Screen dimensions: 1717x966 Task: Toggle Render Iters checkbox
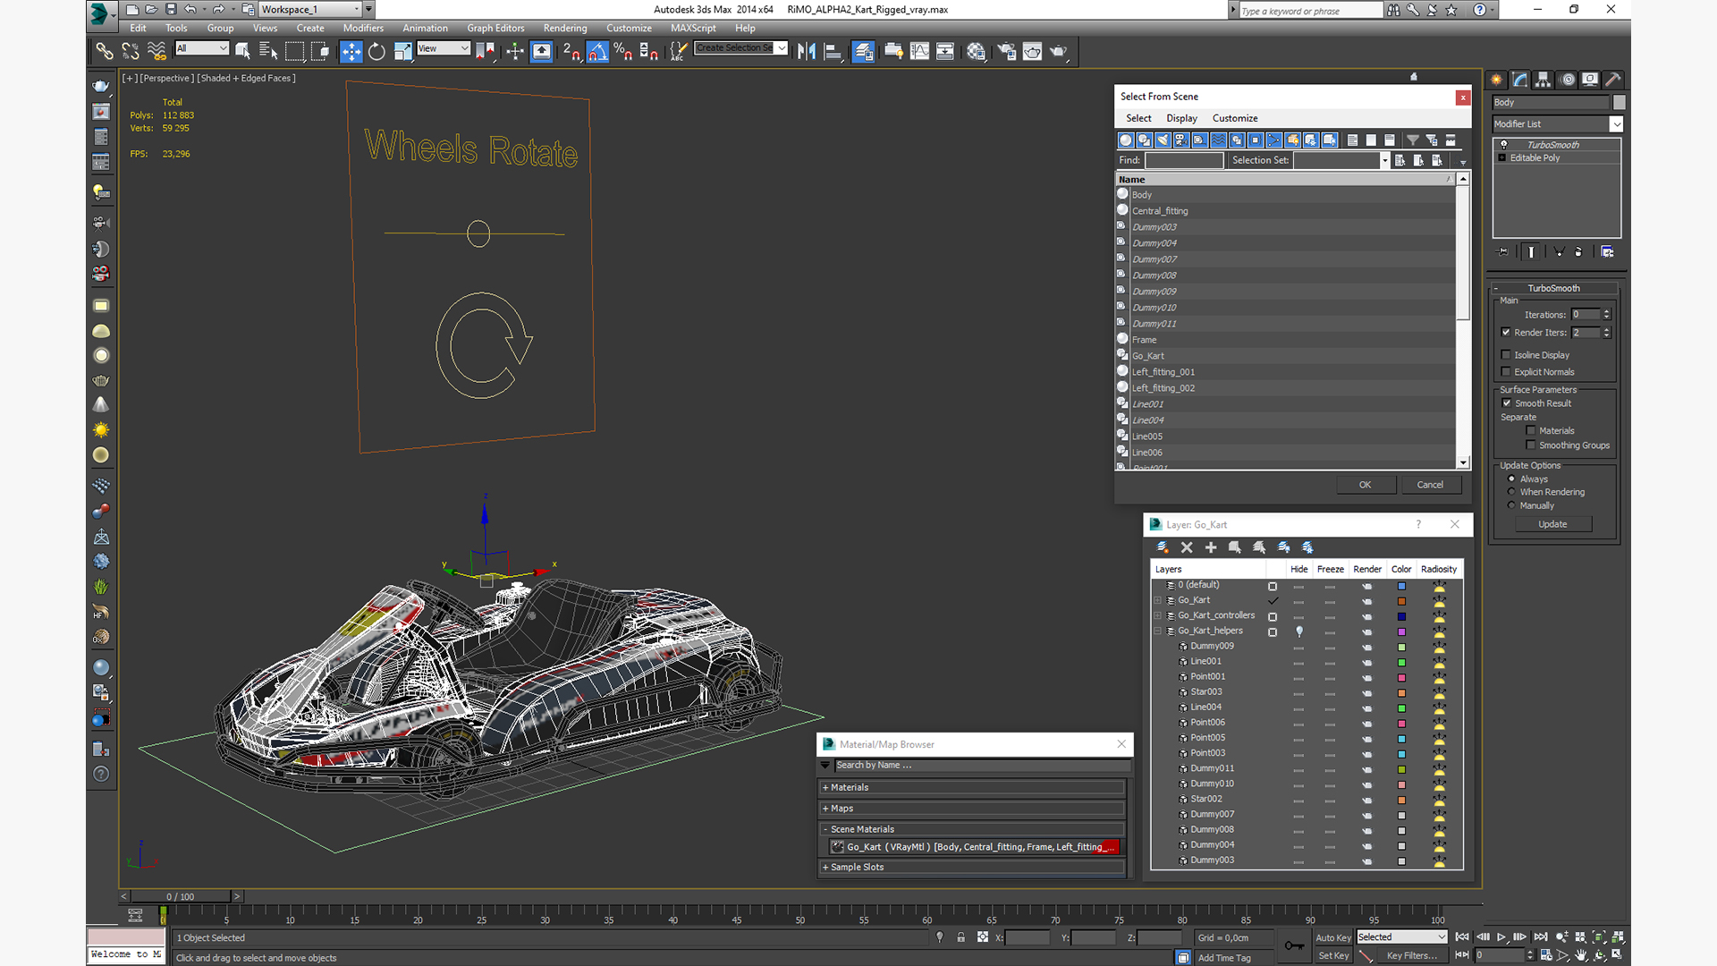click(1506, 333)
